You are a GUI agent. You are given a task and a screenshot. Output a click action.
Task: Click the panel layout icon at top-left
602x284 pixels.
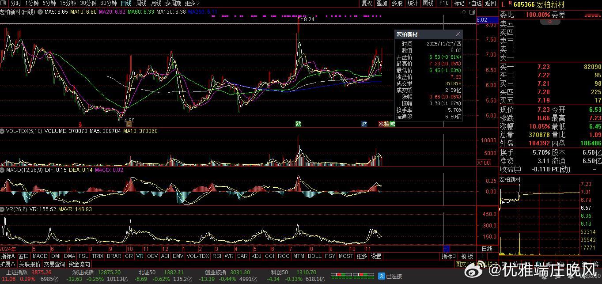tap(4, 3)
